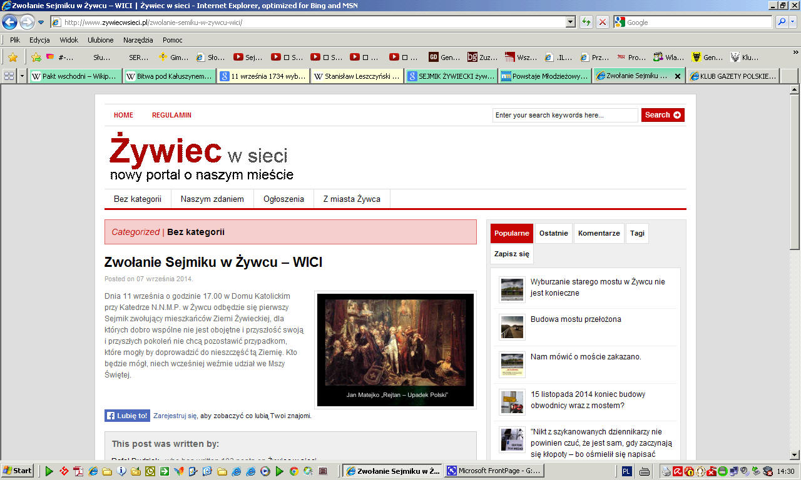Switch to 'Powstaje Młodzieżowy...' tab
Image resolution: width=801 pixels, height=480 pixels.
tap(545, 76)
